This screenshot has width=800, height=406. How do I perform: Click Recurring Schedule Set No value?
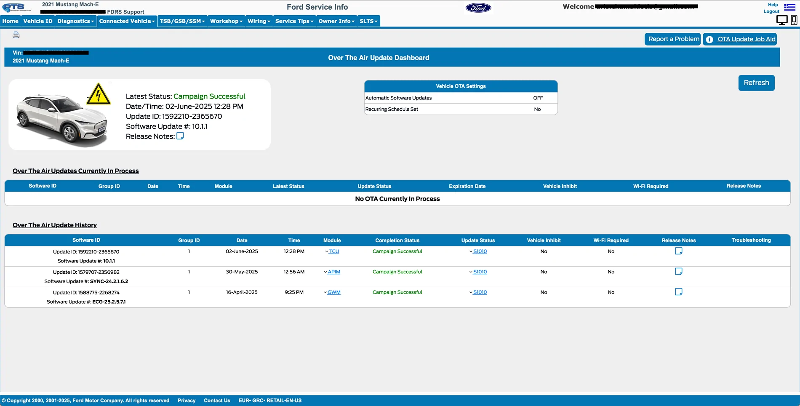coord(537,109)
